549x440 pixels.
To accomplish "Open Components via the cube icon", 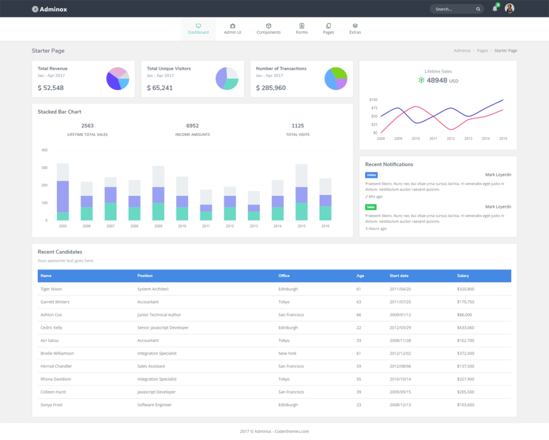I will click(x=268, y=25).
